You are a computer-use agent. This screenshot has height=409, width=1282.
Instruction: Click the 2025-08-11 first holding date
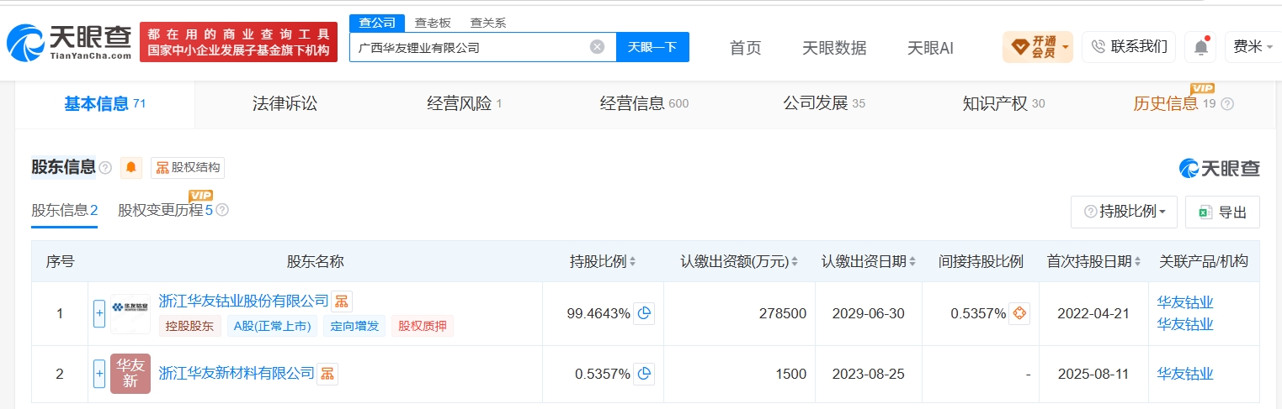(x=1093, y=374)
